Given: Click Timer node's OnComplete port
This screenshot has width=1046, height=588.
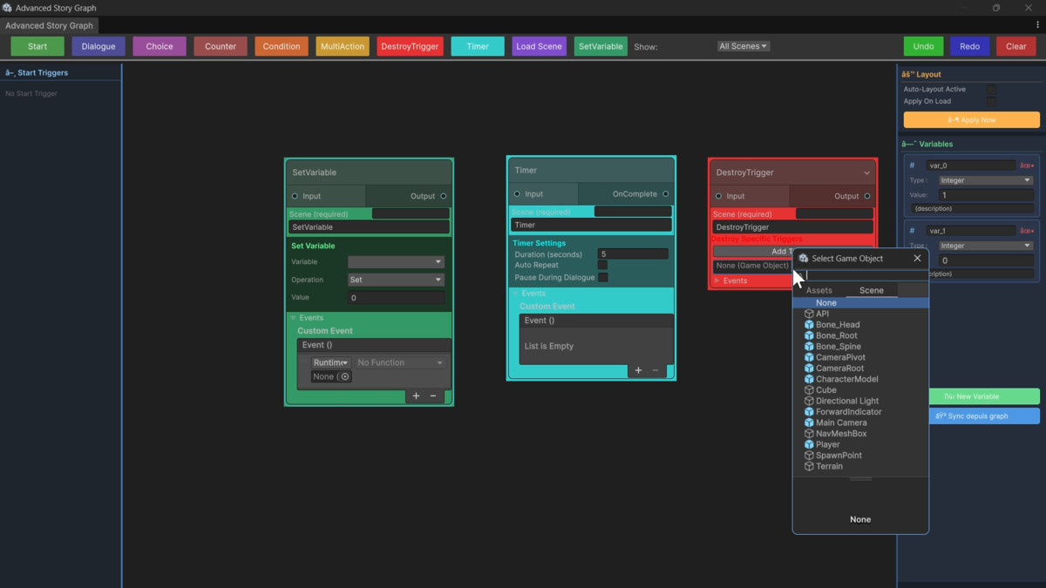Looking at the screenshot, I should point(666,194).
